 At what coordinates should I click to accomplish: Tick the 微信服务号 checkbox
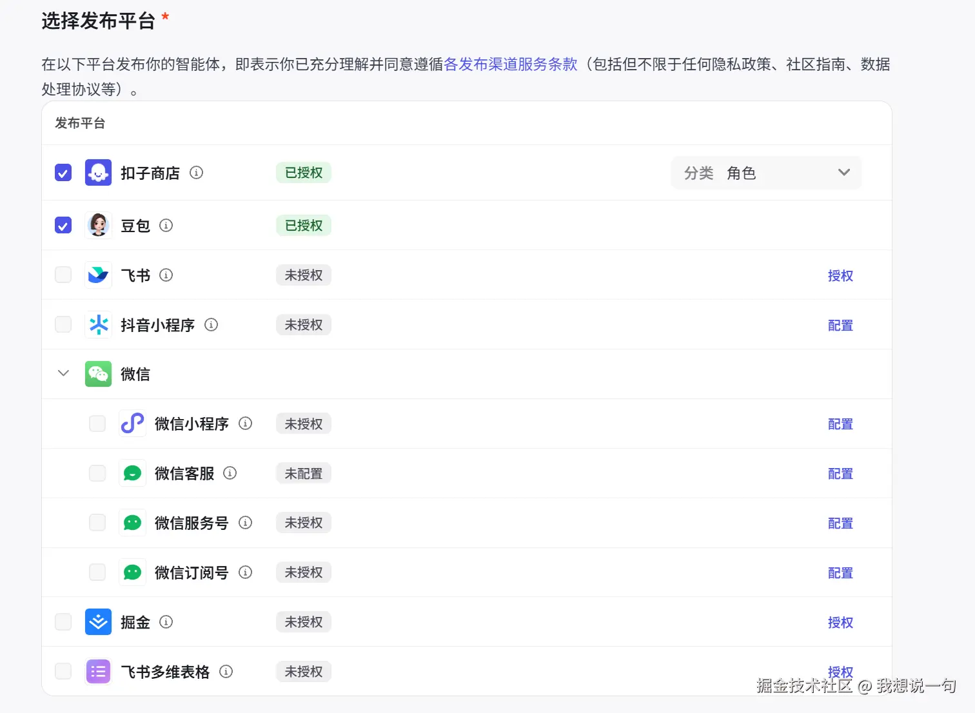pyautogui.click(x=97, y=522)
